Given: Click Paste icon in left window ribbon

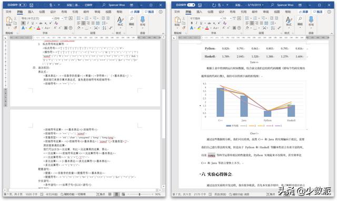Looking at the screenshot, I should coord(9,20).
